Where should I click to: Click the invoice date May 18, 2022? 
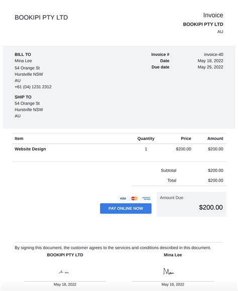[210, 61]
